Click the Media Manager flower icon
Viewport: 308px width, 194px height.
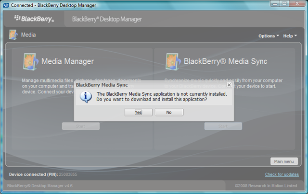31,62
